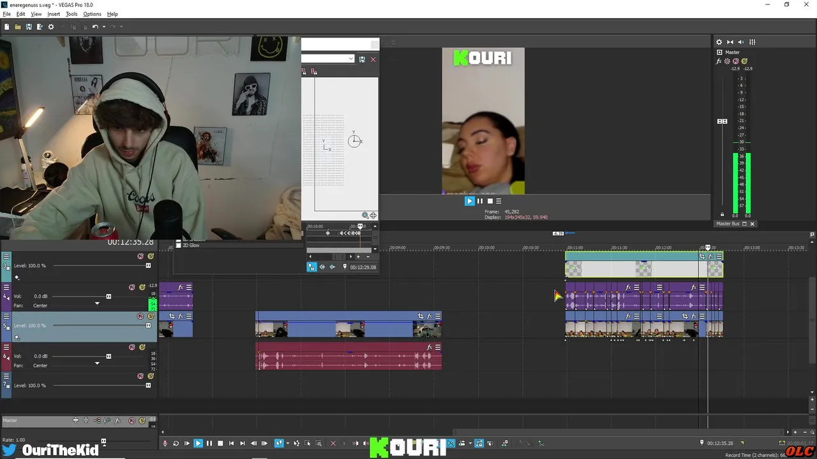Open track 4 hamburger menu
The height and width of the screenshot is (459, 817).
6,288
